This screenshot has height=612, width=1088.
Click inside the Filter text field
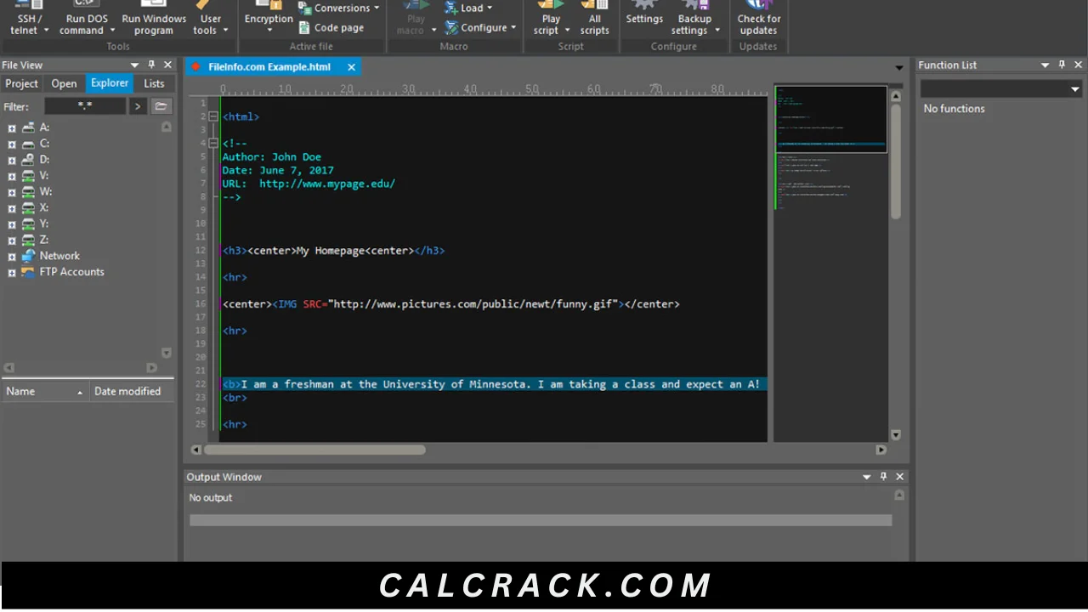pyautogui.click(x=85, y=106)
